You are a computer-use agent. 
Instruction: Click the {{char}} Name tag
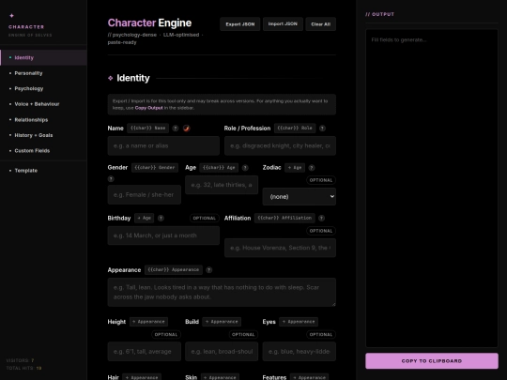[147, 129]
